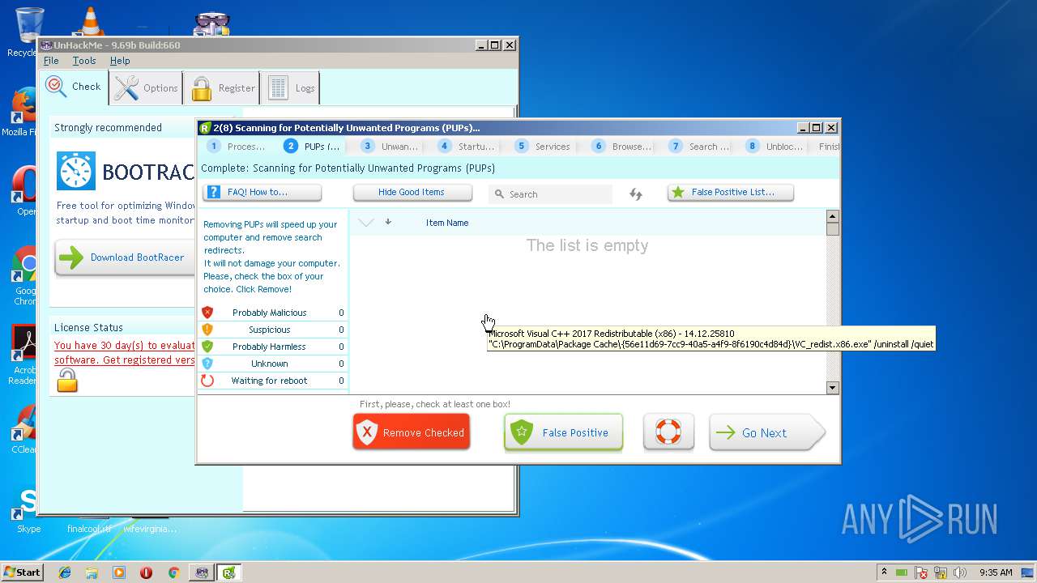Switch to the green R scanner taskbar button
The width and height of the screenshot is (1037, 583).
point(229,572)
